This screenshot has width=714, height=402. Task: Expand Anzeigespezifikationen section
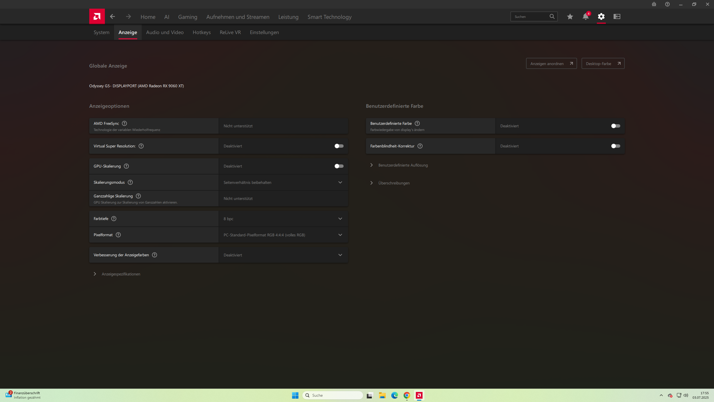[x=120, y=274]
